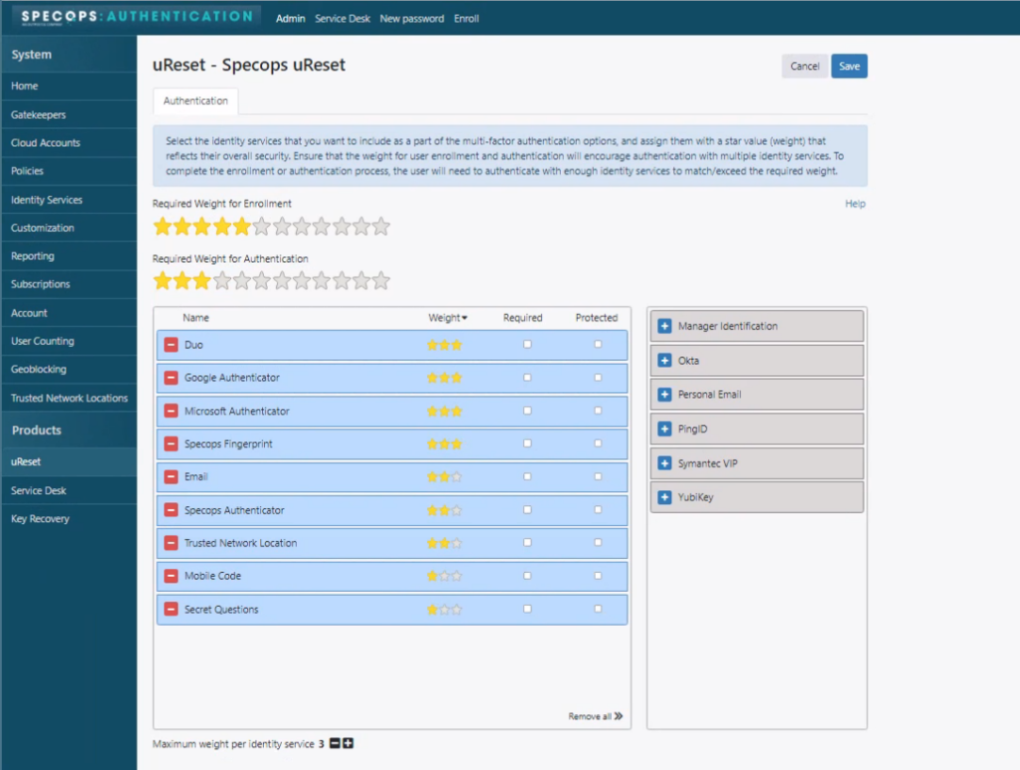1020x770 pixels.
Task: Remove Secret Questions via red minus icon
Action: tap(171, 610)
